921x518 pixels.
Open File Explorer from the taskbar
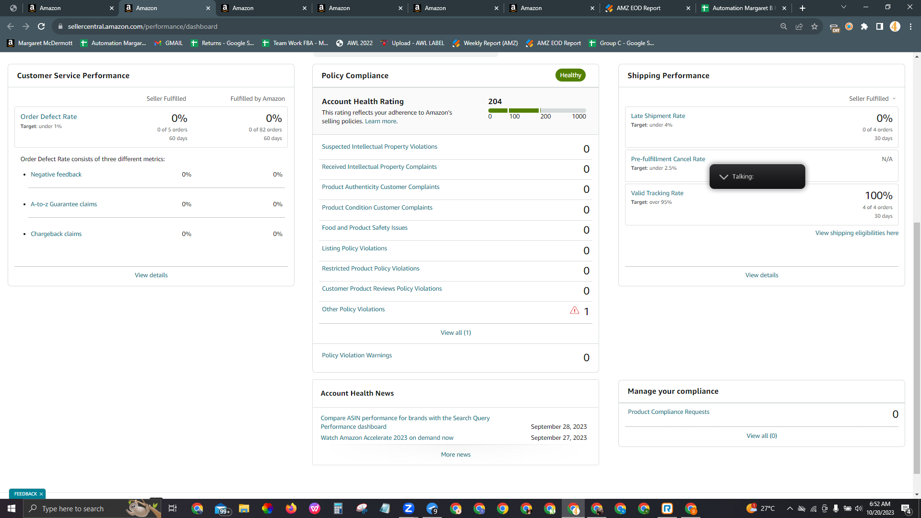point(244,508)
